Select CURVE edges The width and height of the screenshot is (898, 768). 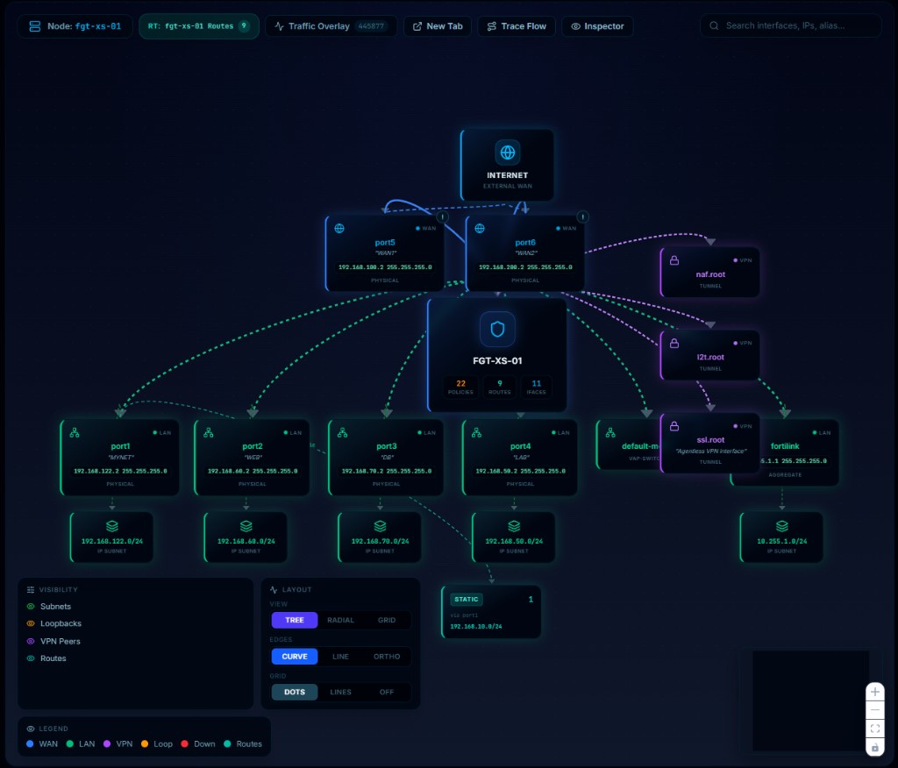[295, 657]
